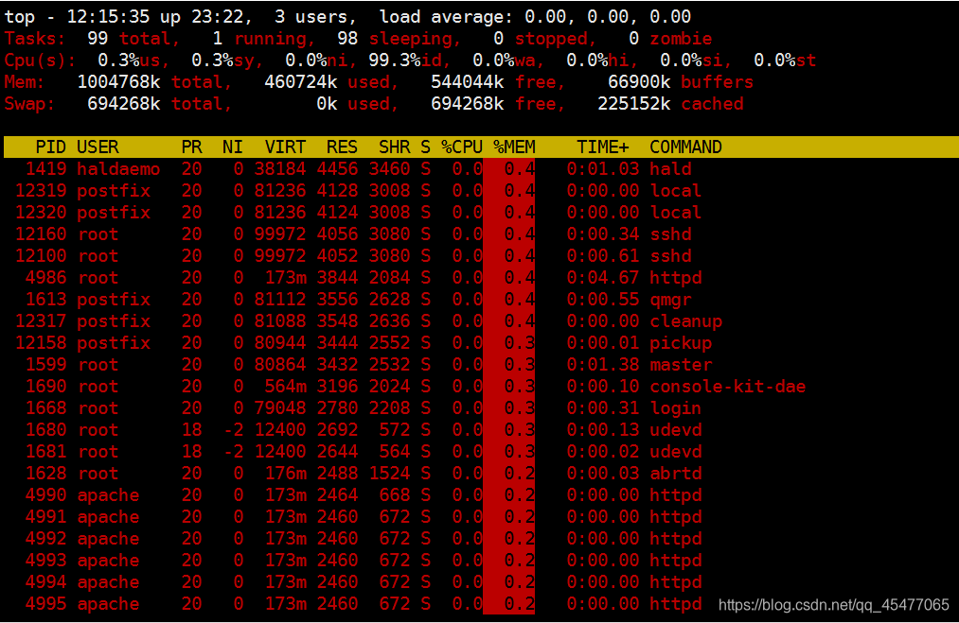
Task: Click the 0:01.38 TIME+ value
Action: (603, 365)
